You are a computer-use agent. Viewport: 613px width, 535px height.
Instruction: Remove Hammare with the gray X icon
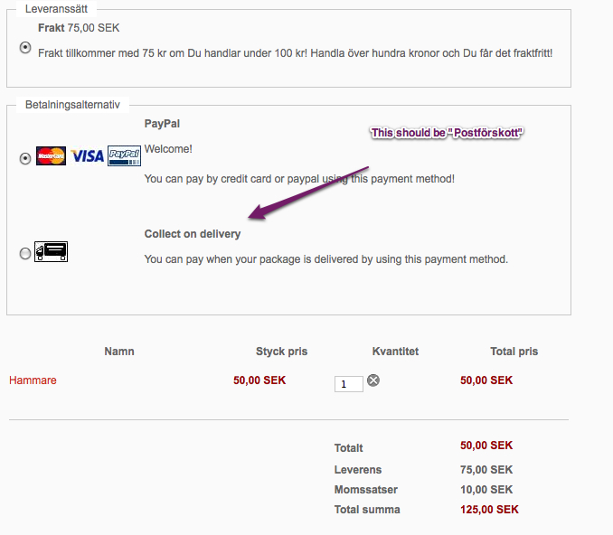[x=373, y=380]
